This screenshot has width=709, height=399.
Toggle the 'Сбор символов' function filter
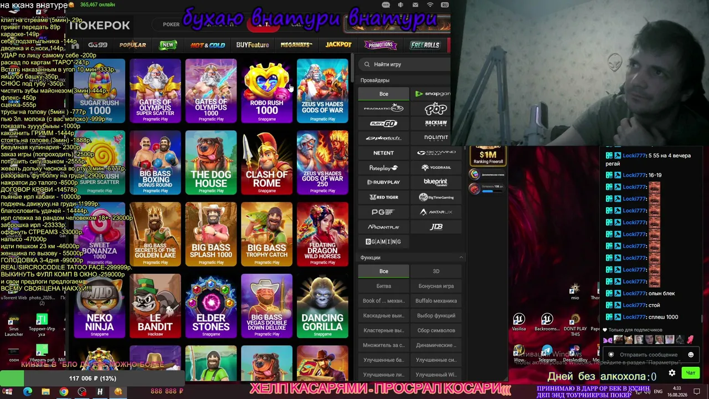pos(436,330)
